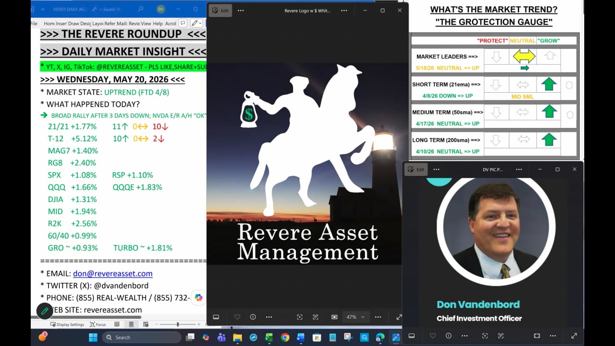Viewport: 615px width, 346px height.
Task: Click visual search icon in Revere Logo window
Action: click(x=299, y=317)
